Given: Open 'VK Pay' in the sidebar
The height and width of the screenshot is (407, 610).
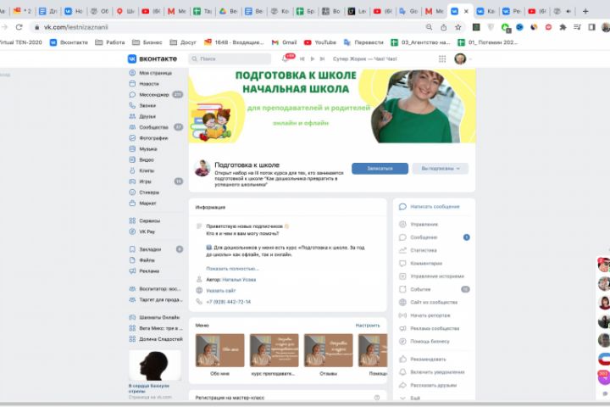Looking at the screenshot, I should [x=142, y=231].
